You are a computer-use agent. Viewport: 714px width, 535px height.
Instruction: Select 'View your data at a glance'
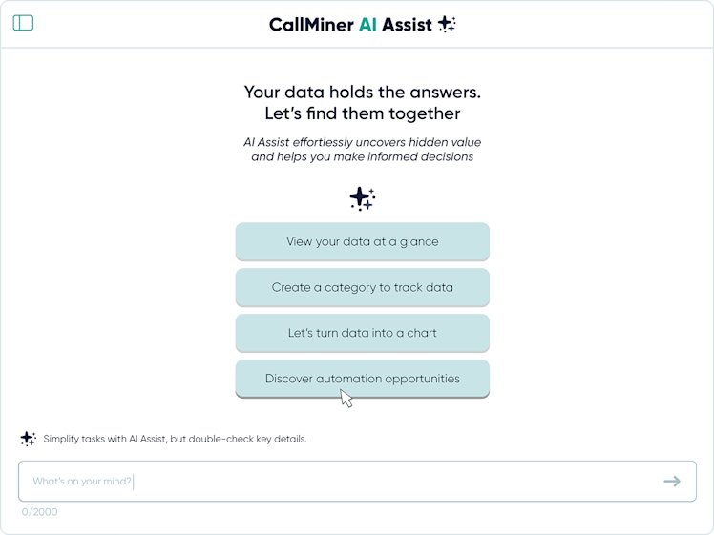coord(362,241)
